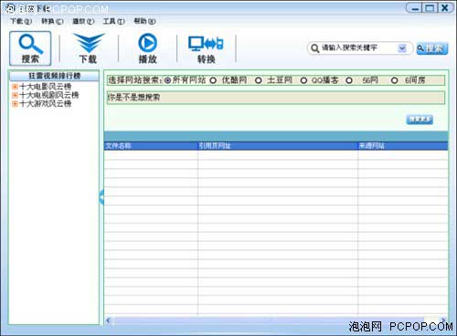The width and height of the screenshot is (457, 336).
Task: Open the 转换 menu in menu bar
Action: point(52,21)
